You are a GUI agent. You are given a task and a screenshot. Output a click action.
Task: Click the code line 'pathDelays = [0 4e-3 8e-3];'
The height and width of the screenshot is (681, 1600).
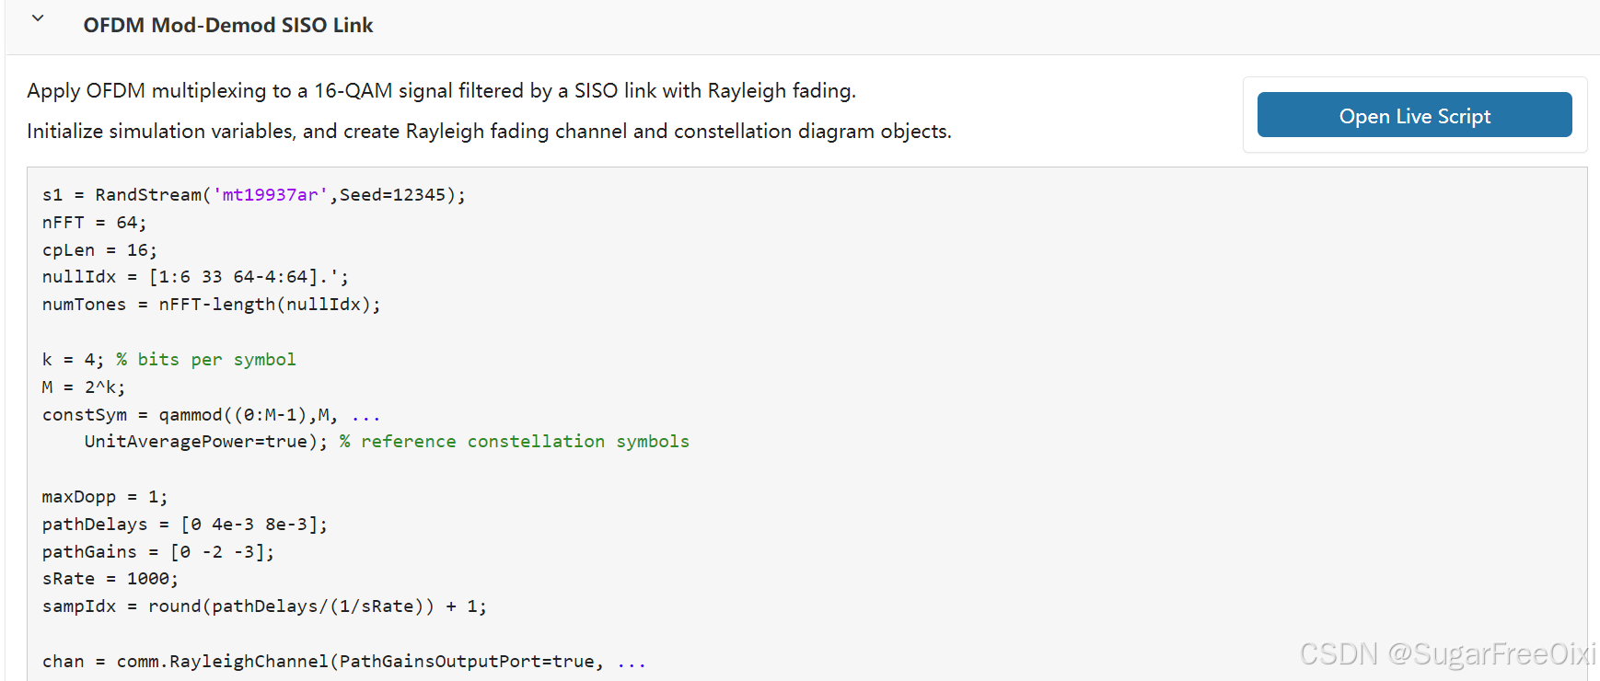point(184,525)
